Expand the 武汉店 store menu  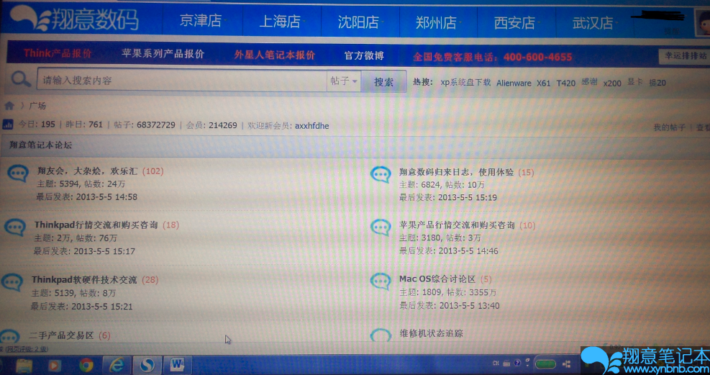click(593, 22)
